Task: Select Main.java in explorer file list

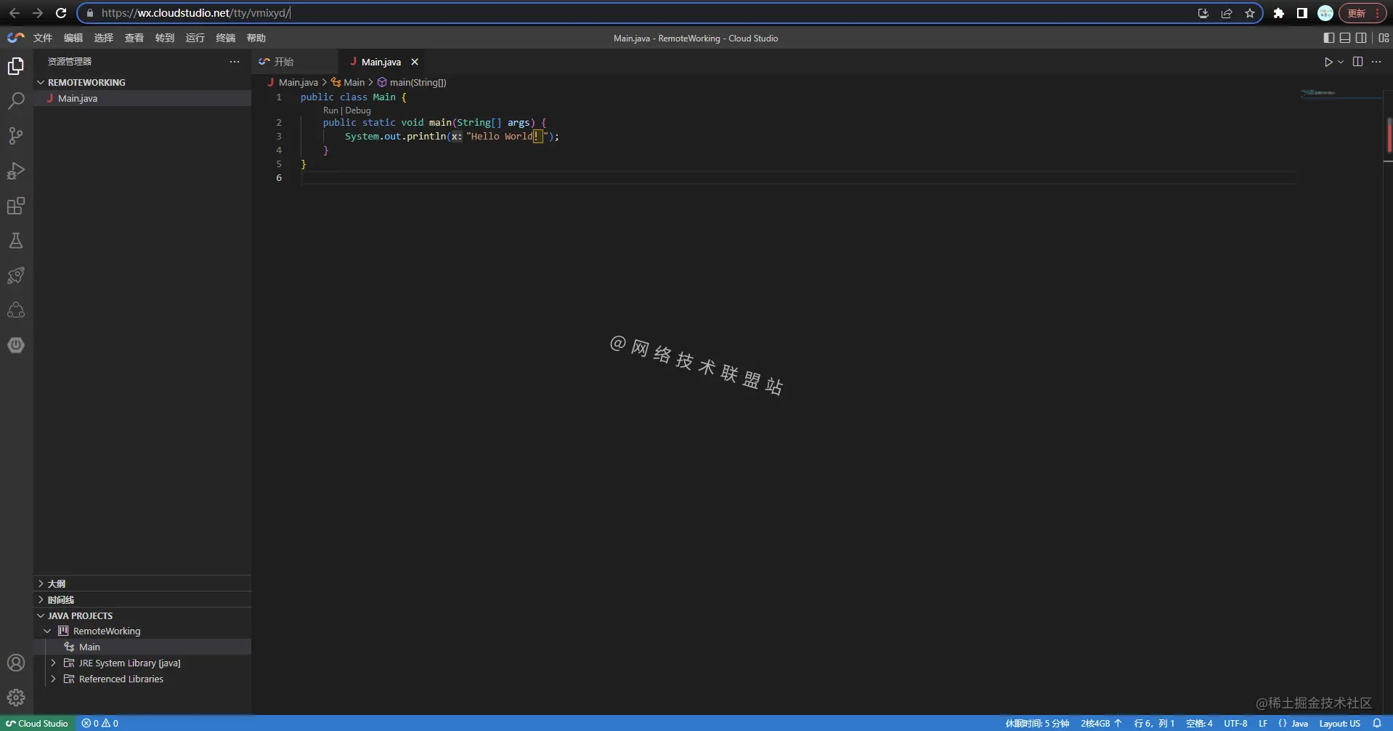Action: (142, 98)
